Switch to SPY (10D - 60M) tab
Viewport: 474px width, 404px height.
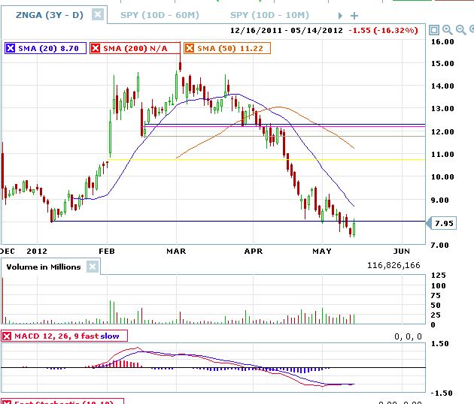pos(160,15)
